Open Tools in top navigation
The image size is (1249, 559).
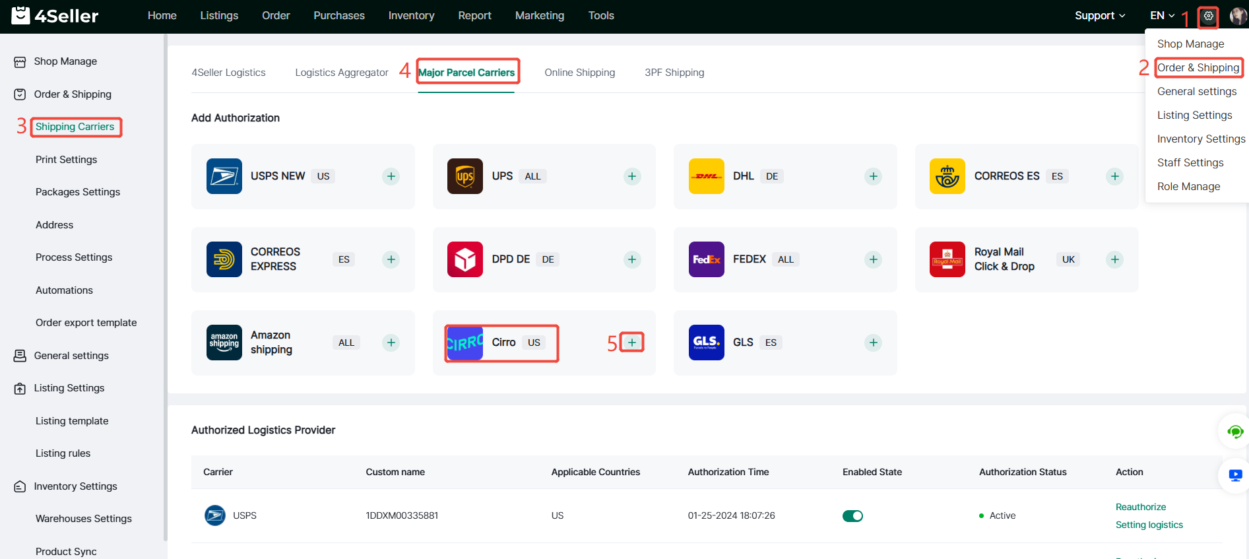(x=601, y=16)
